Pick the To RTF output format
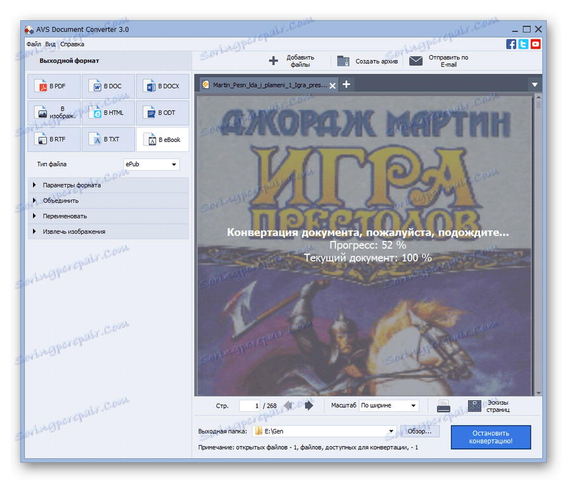Viewport: 567px width, 483px height. (54, 139)
